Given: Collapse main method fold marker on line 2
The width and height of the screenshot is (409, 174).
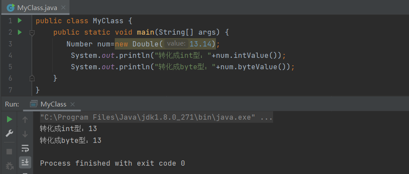Looking at the screenshot, I should 32,33.
